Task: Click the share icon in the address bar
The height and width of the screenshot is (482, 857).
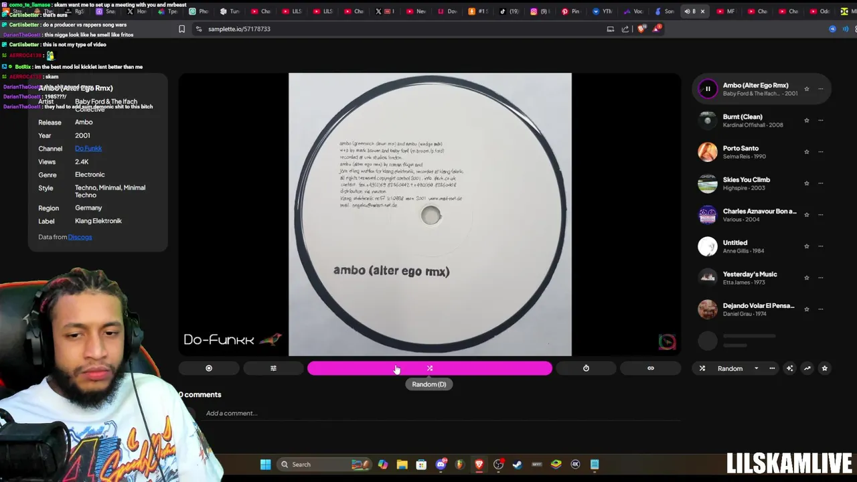Action: [x=625, y=29]
